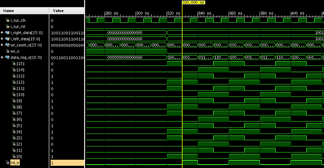Select the i_sys_clk signal icon
This screenshot has height=168, width=324.
point(7,20)
